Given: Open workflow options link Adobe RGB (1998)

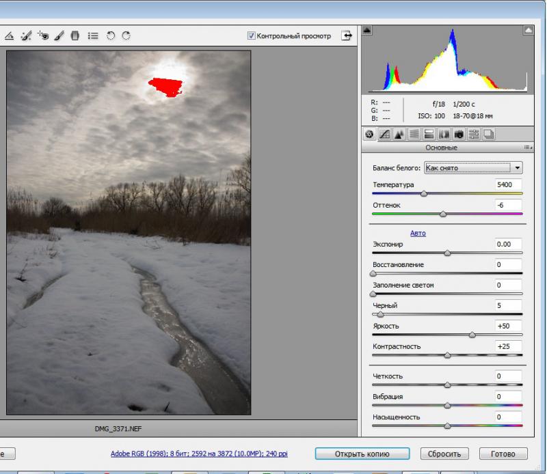Looking at the screenshot, I should coord(199,454).
